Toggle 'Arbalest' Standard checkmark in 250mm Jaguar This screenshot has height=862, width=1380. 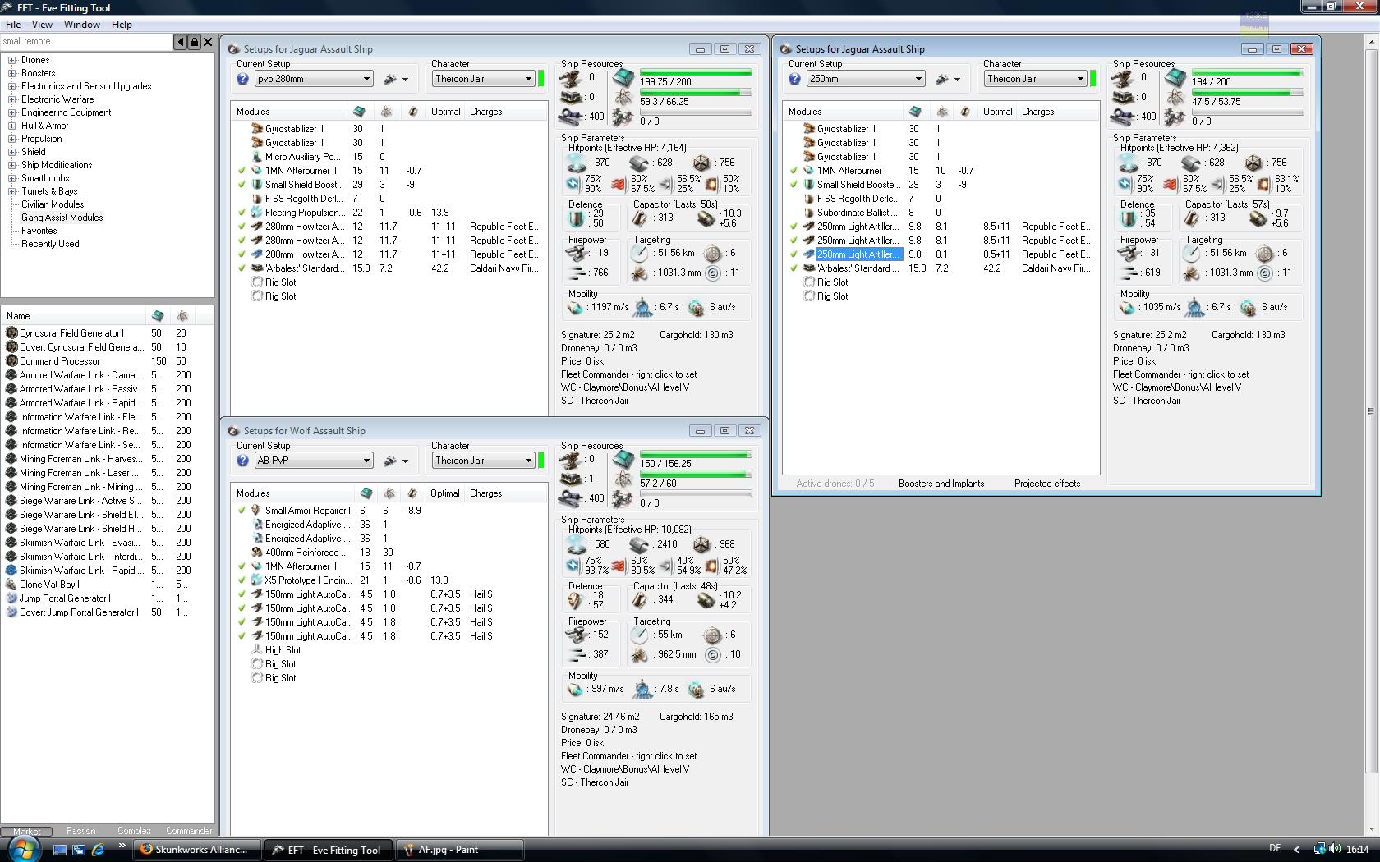click(x=793, y=268)
